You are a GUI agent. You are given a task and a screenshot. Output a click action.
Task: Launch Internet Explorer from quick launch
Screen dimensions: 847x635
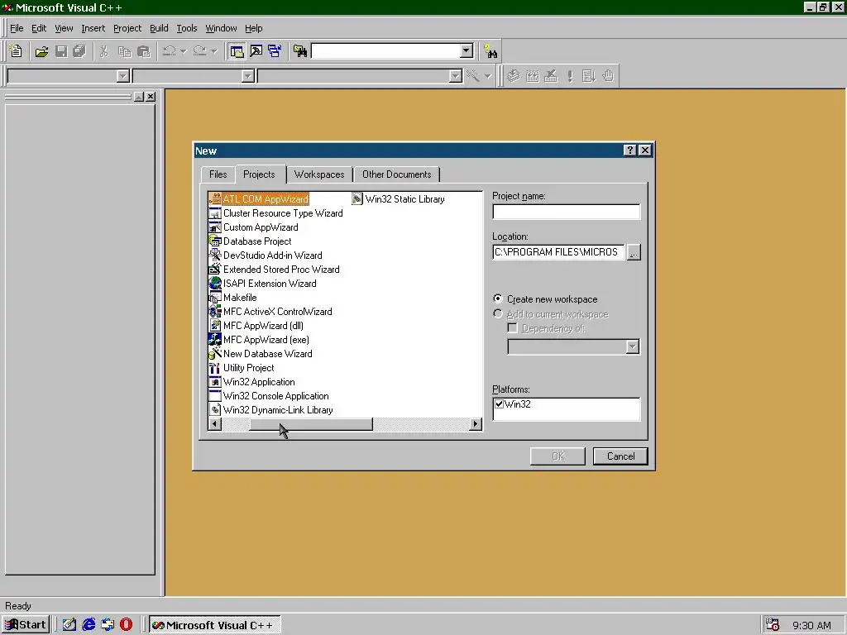[89, 625]
